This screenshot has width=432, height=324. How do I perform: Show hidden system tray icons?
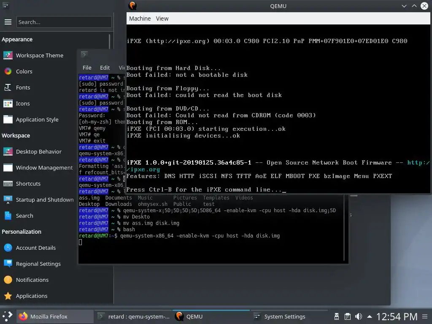[x=370, y=316]
